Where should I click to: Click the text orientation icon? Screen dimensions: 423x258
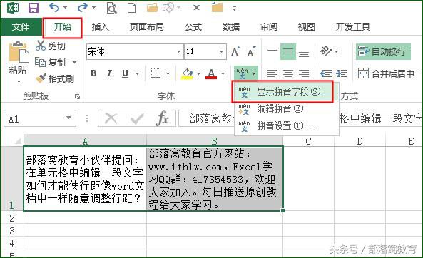click(325, 51)
